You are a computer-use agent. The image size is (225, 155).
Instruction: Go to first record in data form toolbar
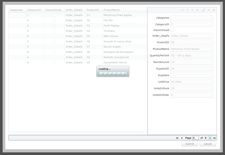tap(182, 10)
